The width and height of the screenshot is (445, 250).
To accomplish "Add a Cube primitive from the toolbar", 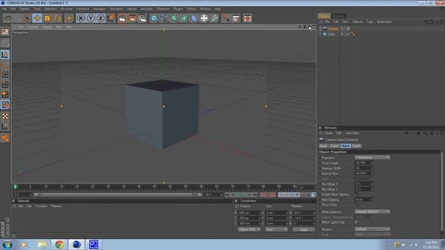I will point(154,18).
